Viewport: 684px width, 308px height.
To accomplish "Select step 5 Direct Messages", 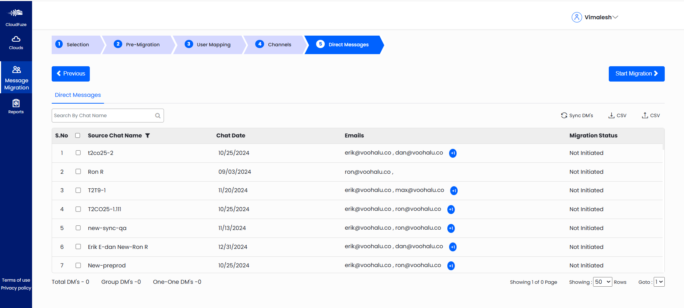I will click(344, 45).
